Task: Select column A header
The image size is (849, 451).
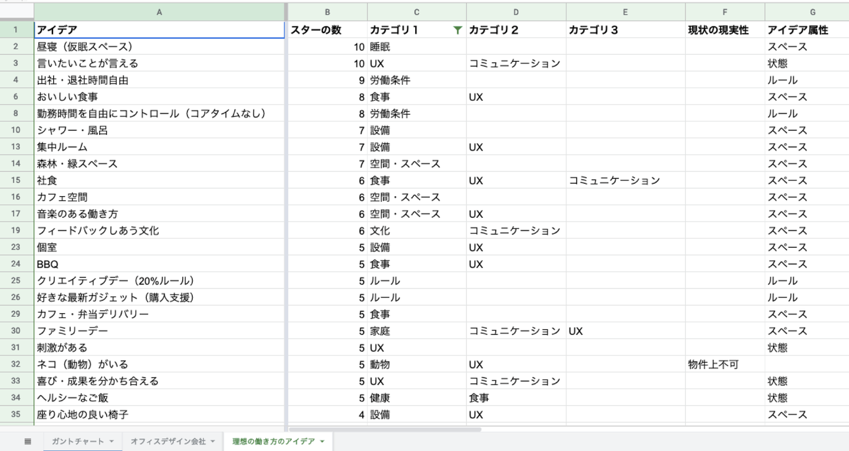Action: point(159,12)
